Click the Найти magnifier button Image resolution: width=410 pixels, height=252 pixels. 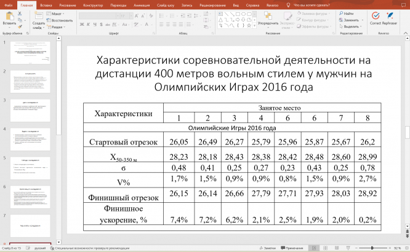coord(346,14)
